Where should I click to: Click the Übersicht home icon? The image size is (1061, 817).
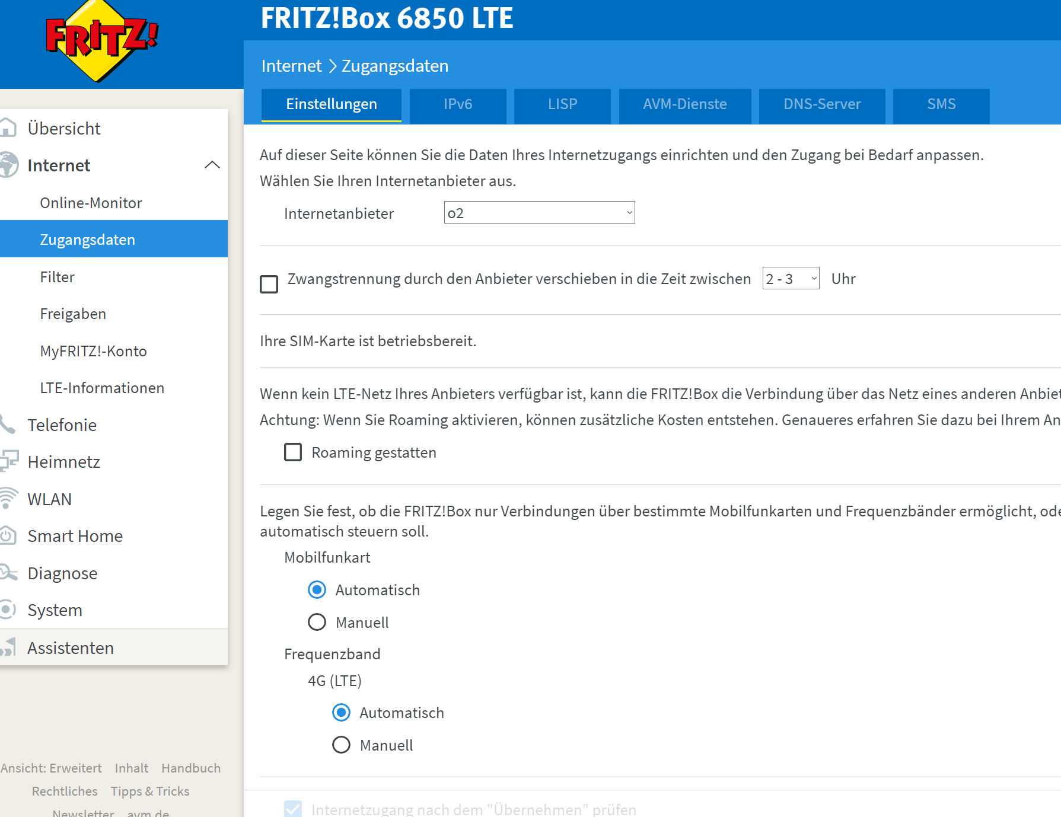[x=7, y=128]
